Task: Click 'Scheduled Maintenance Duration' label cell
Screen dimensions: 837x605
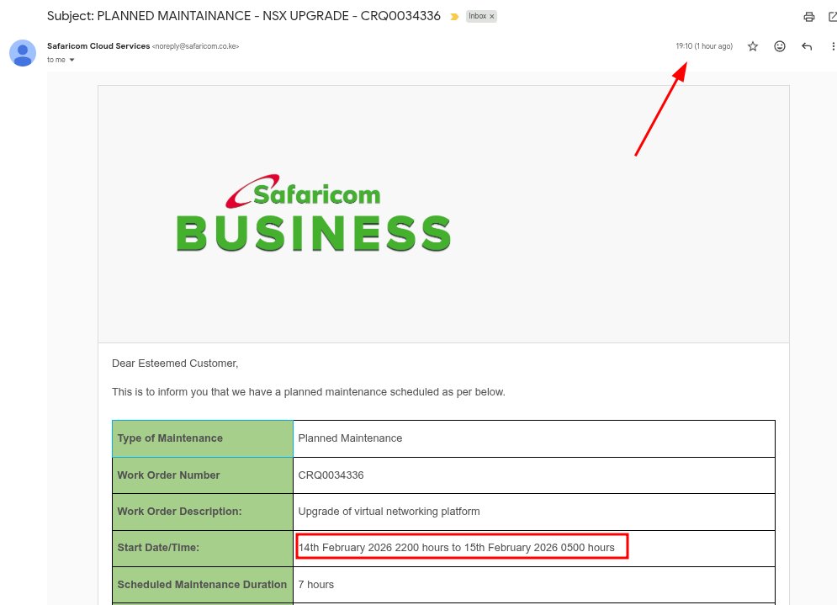Action: [x=203, y=585]
